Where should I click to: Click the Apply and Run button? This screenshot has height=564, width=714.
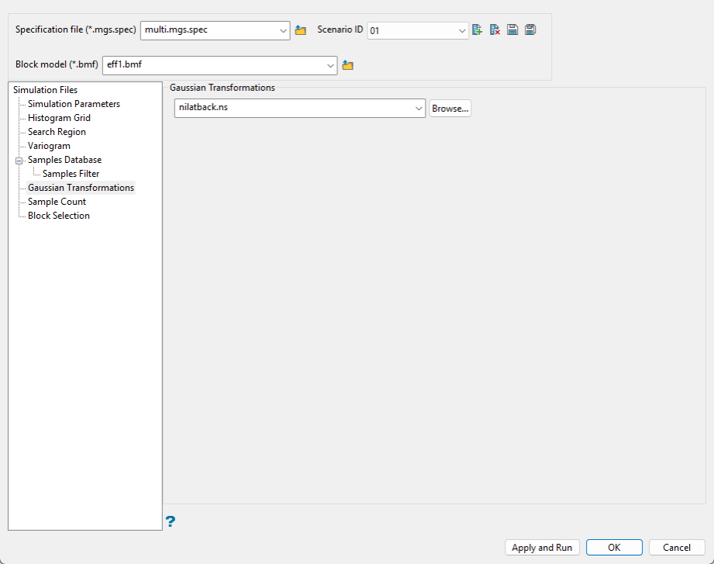[x=542, y=547]
